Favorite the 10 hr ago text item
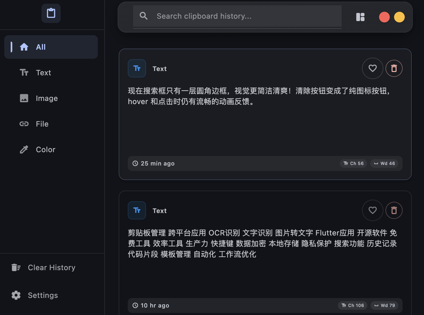The width and height of the screenshot is (424, 315). click(373, 210)
